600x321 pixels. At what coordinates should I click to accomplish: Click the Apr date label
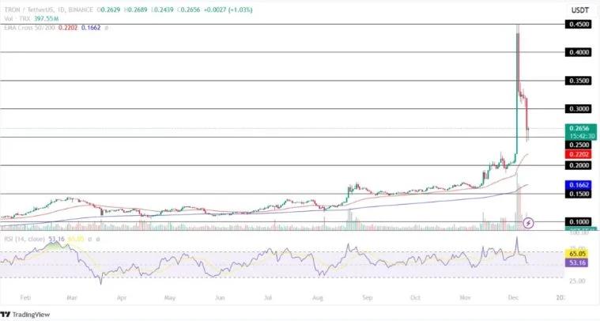pos(122,297)
